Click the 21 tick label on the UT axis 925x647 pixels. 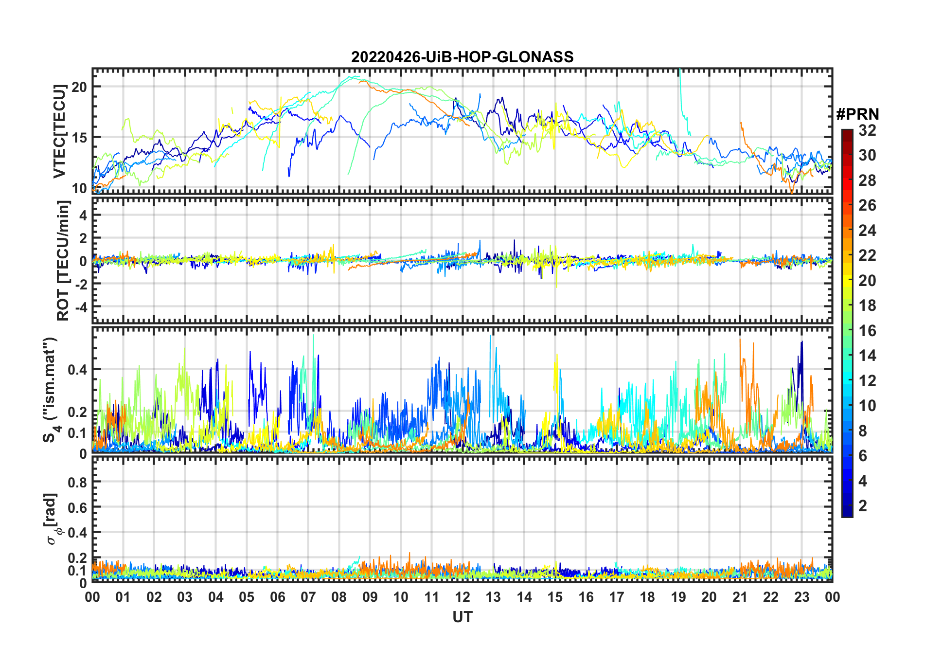click(x=740, y=597)
